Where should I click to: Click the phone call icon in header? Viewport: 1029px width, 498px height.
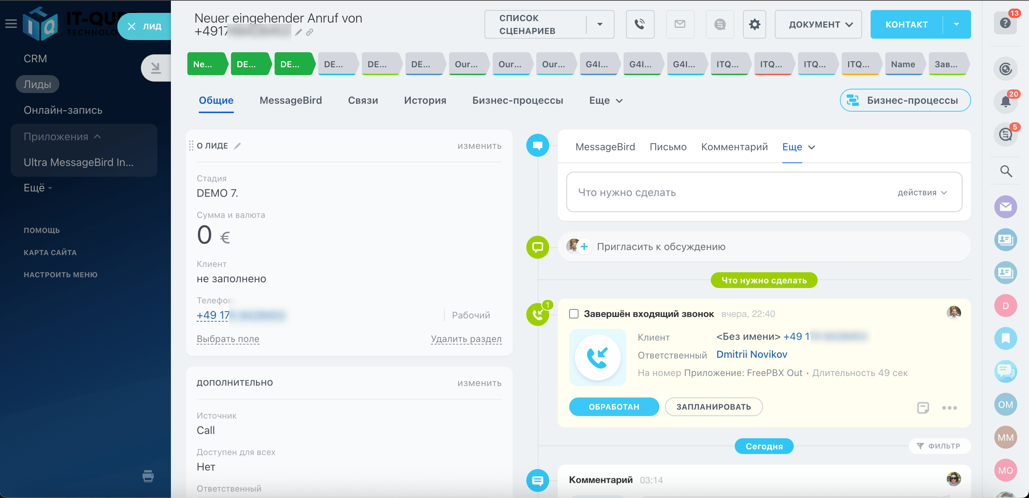(x=640, y=24)
